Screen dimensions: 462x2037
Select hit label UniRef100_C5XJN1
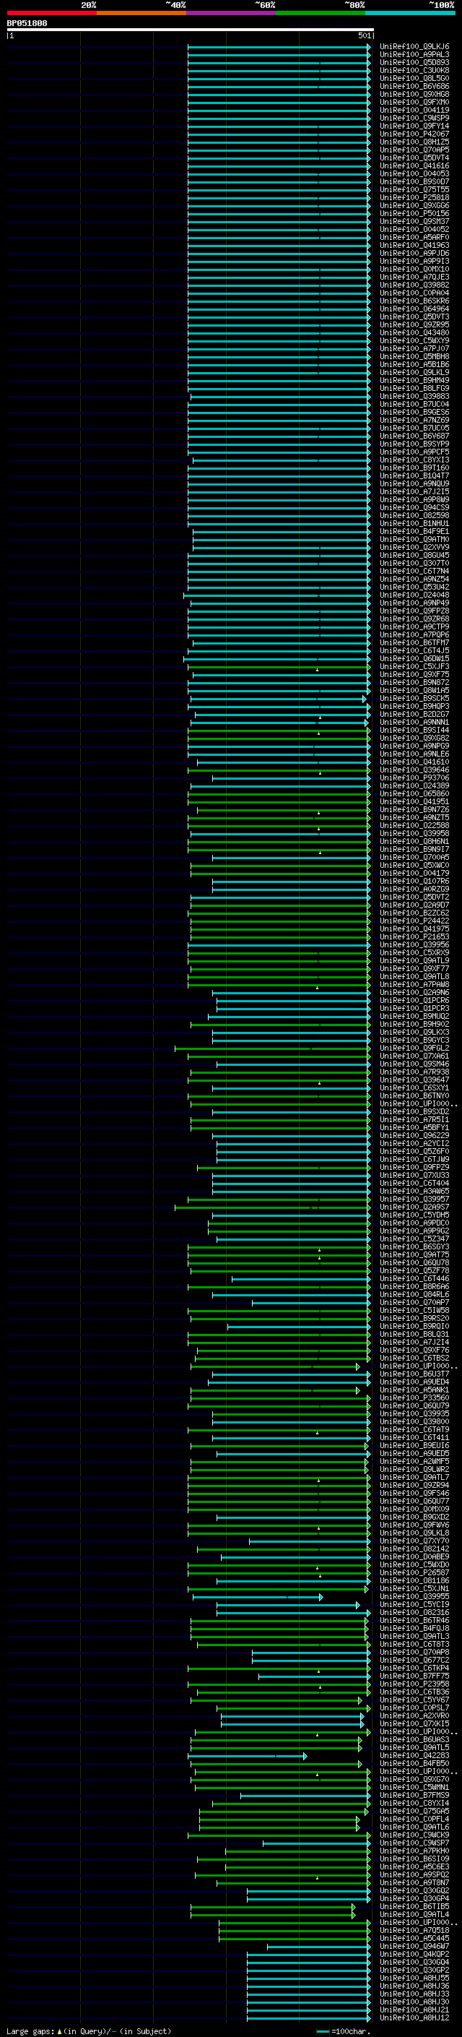(414, 1588)
